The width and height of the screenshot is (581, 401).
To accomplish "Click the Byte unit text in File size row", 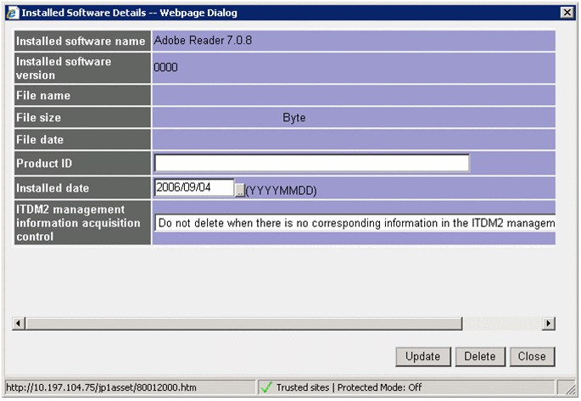I will pyautogui.click(x=293, y=118).
